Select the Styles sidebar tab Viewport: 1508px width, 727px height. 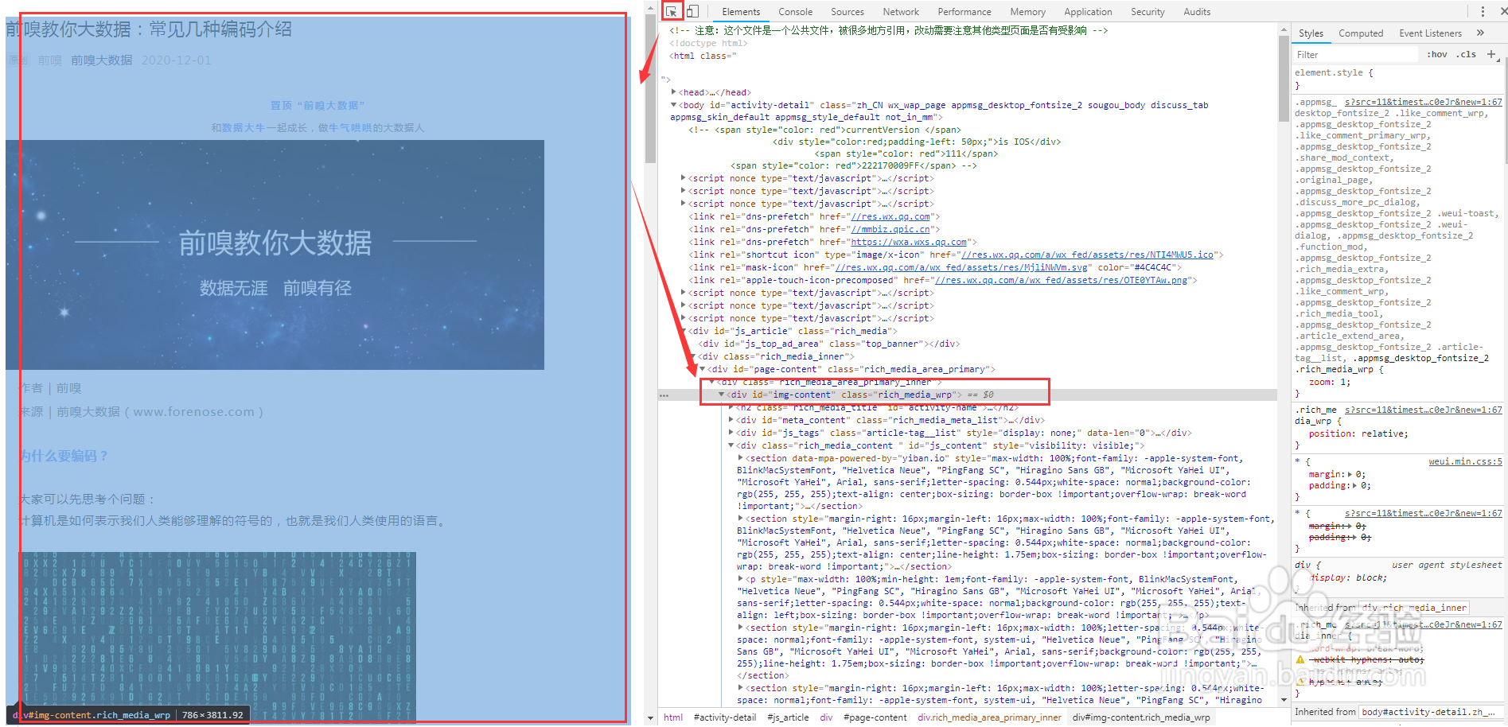(1311, 33)
